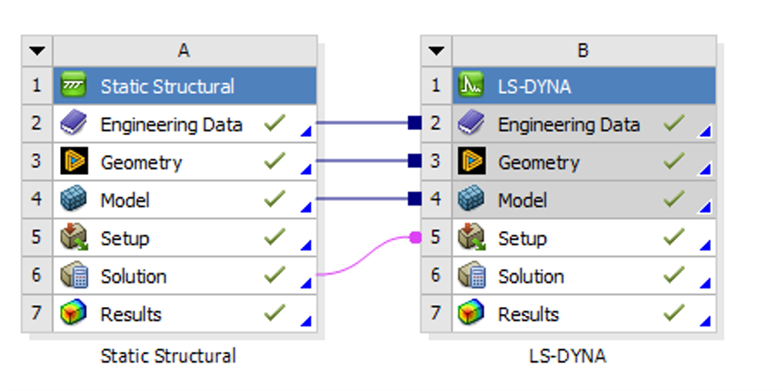
Task: Select Setup cell in system B
Action: point(583,237)
